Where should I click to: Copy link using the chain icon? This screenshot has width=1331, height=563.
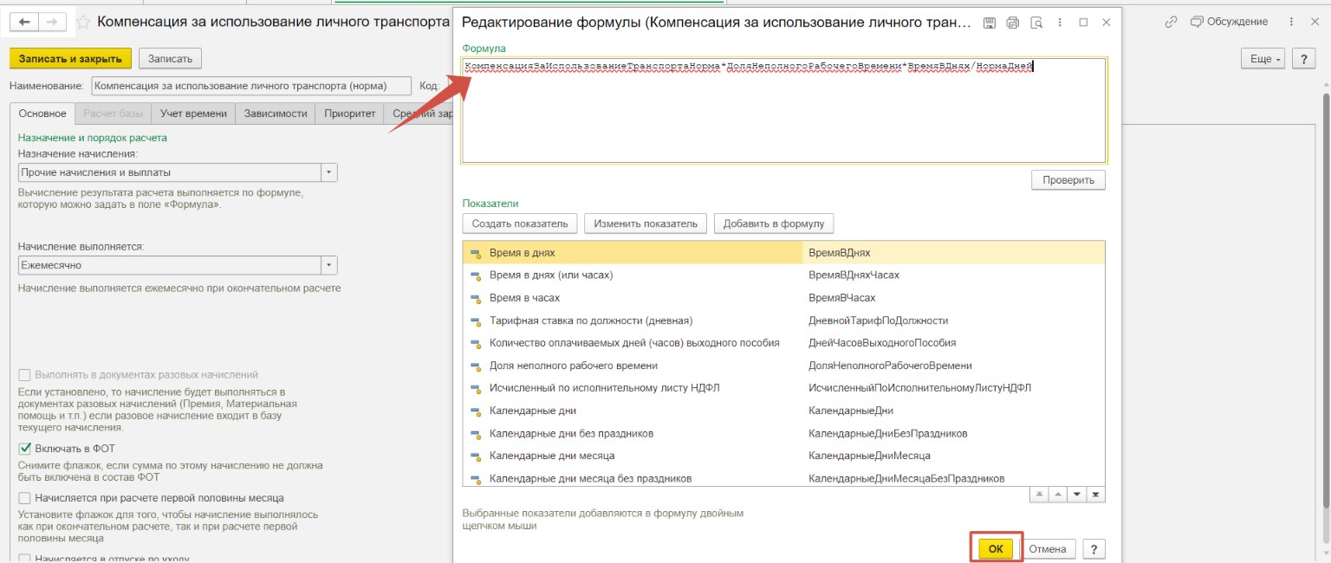(1171, 22)
